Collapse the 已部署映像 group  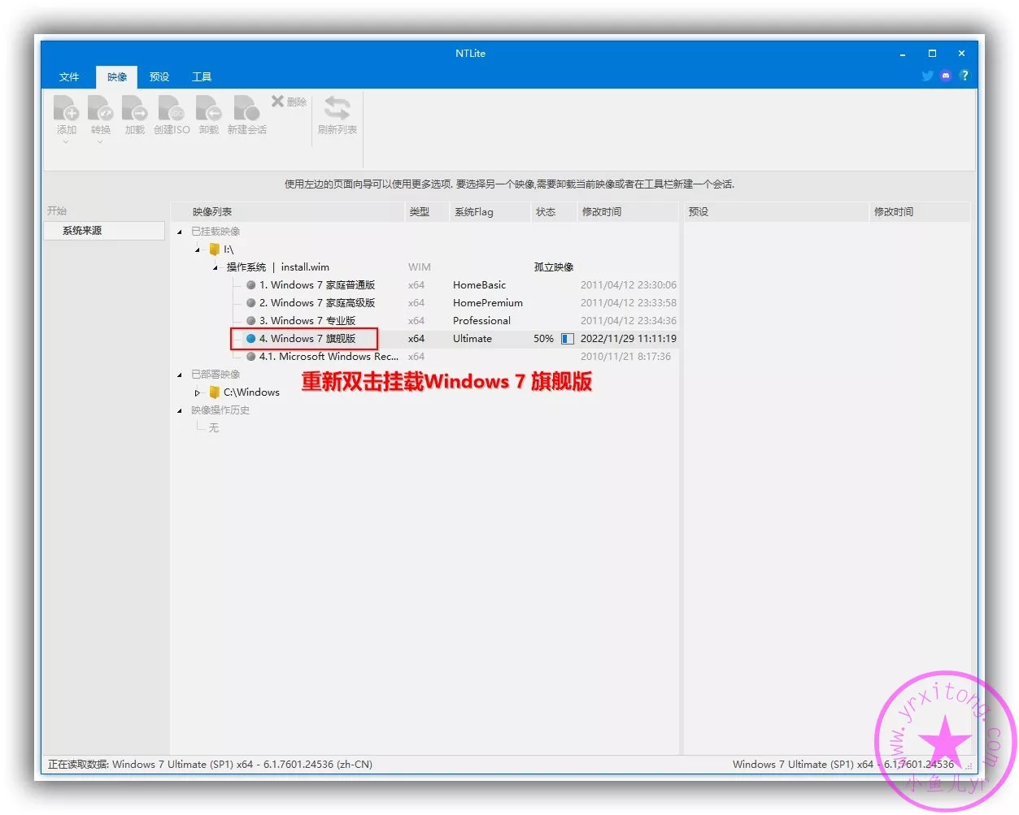(x=180, y=375)
